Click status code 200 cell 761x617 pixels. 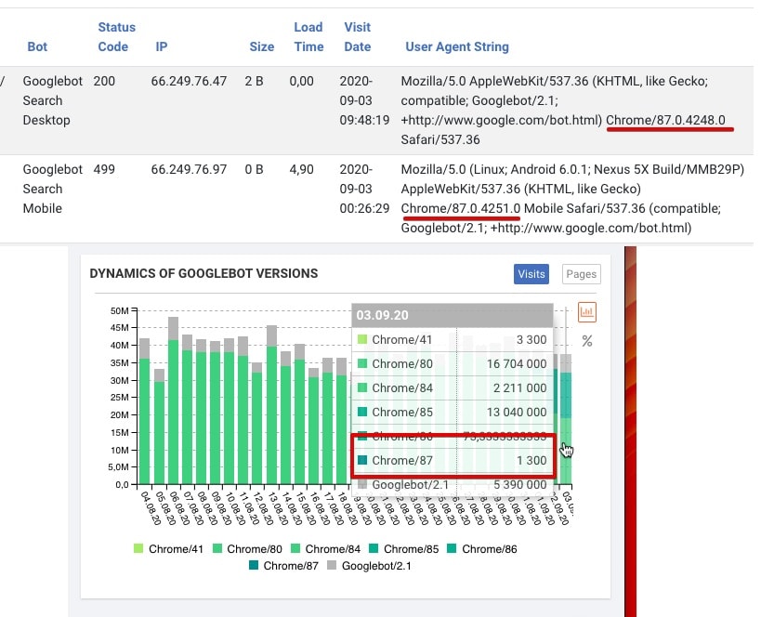point(104,81)
